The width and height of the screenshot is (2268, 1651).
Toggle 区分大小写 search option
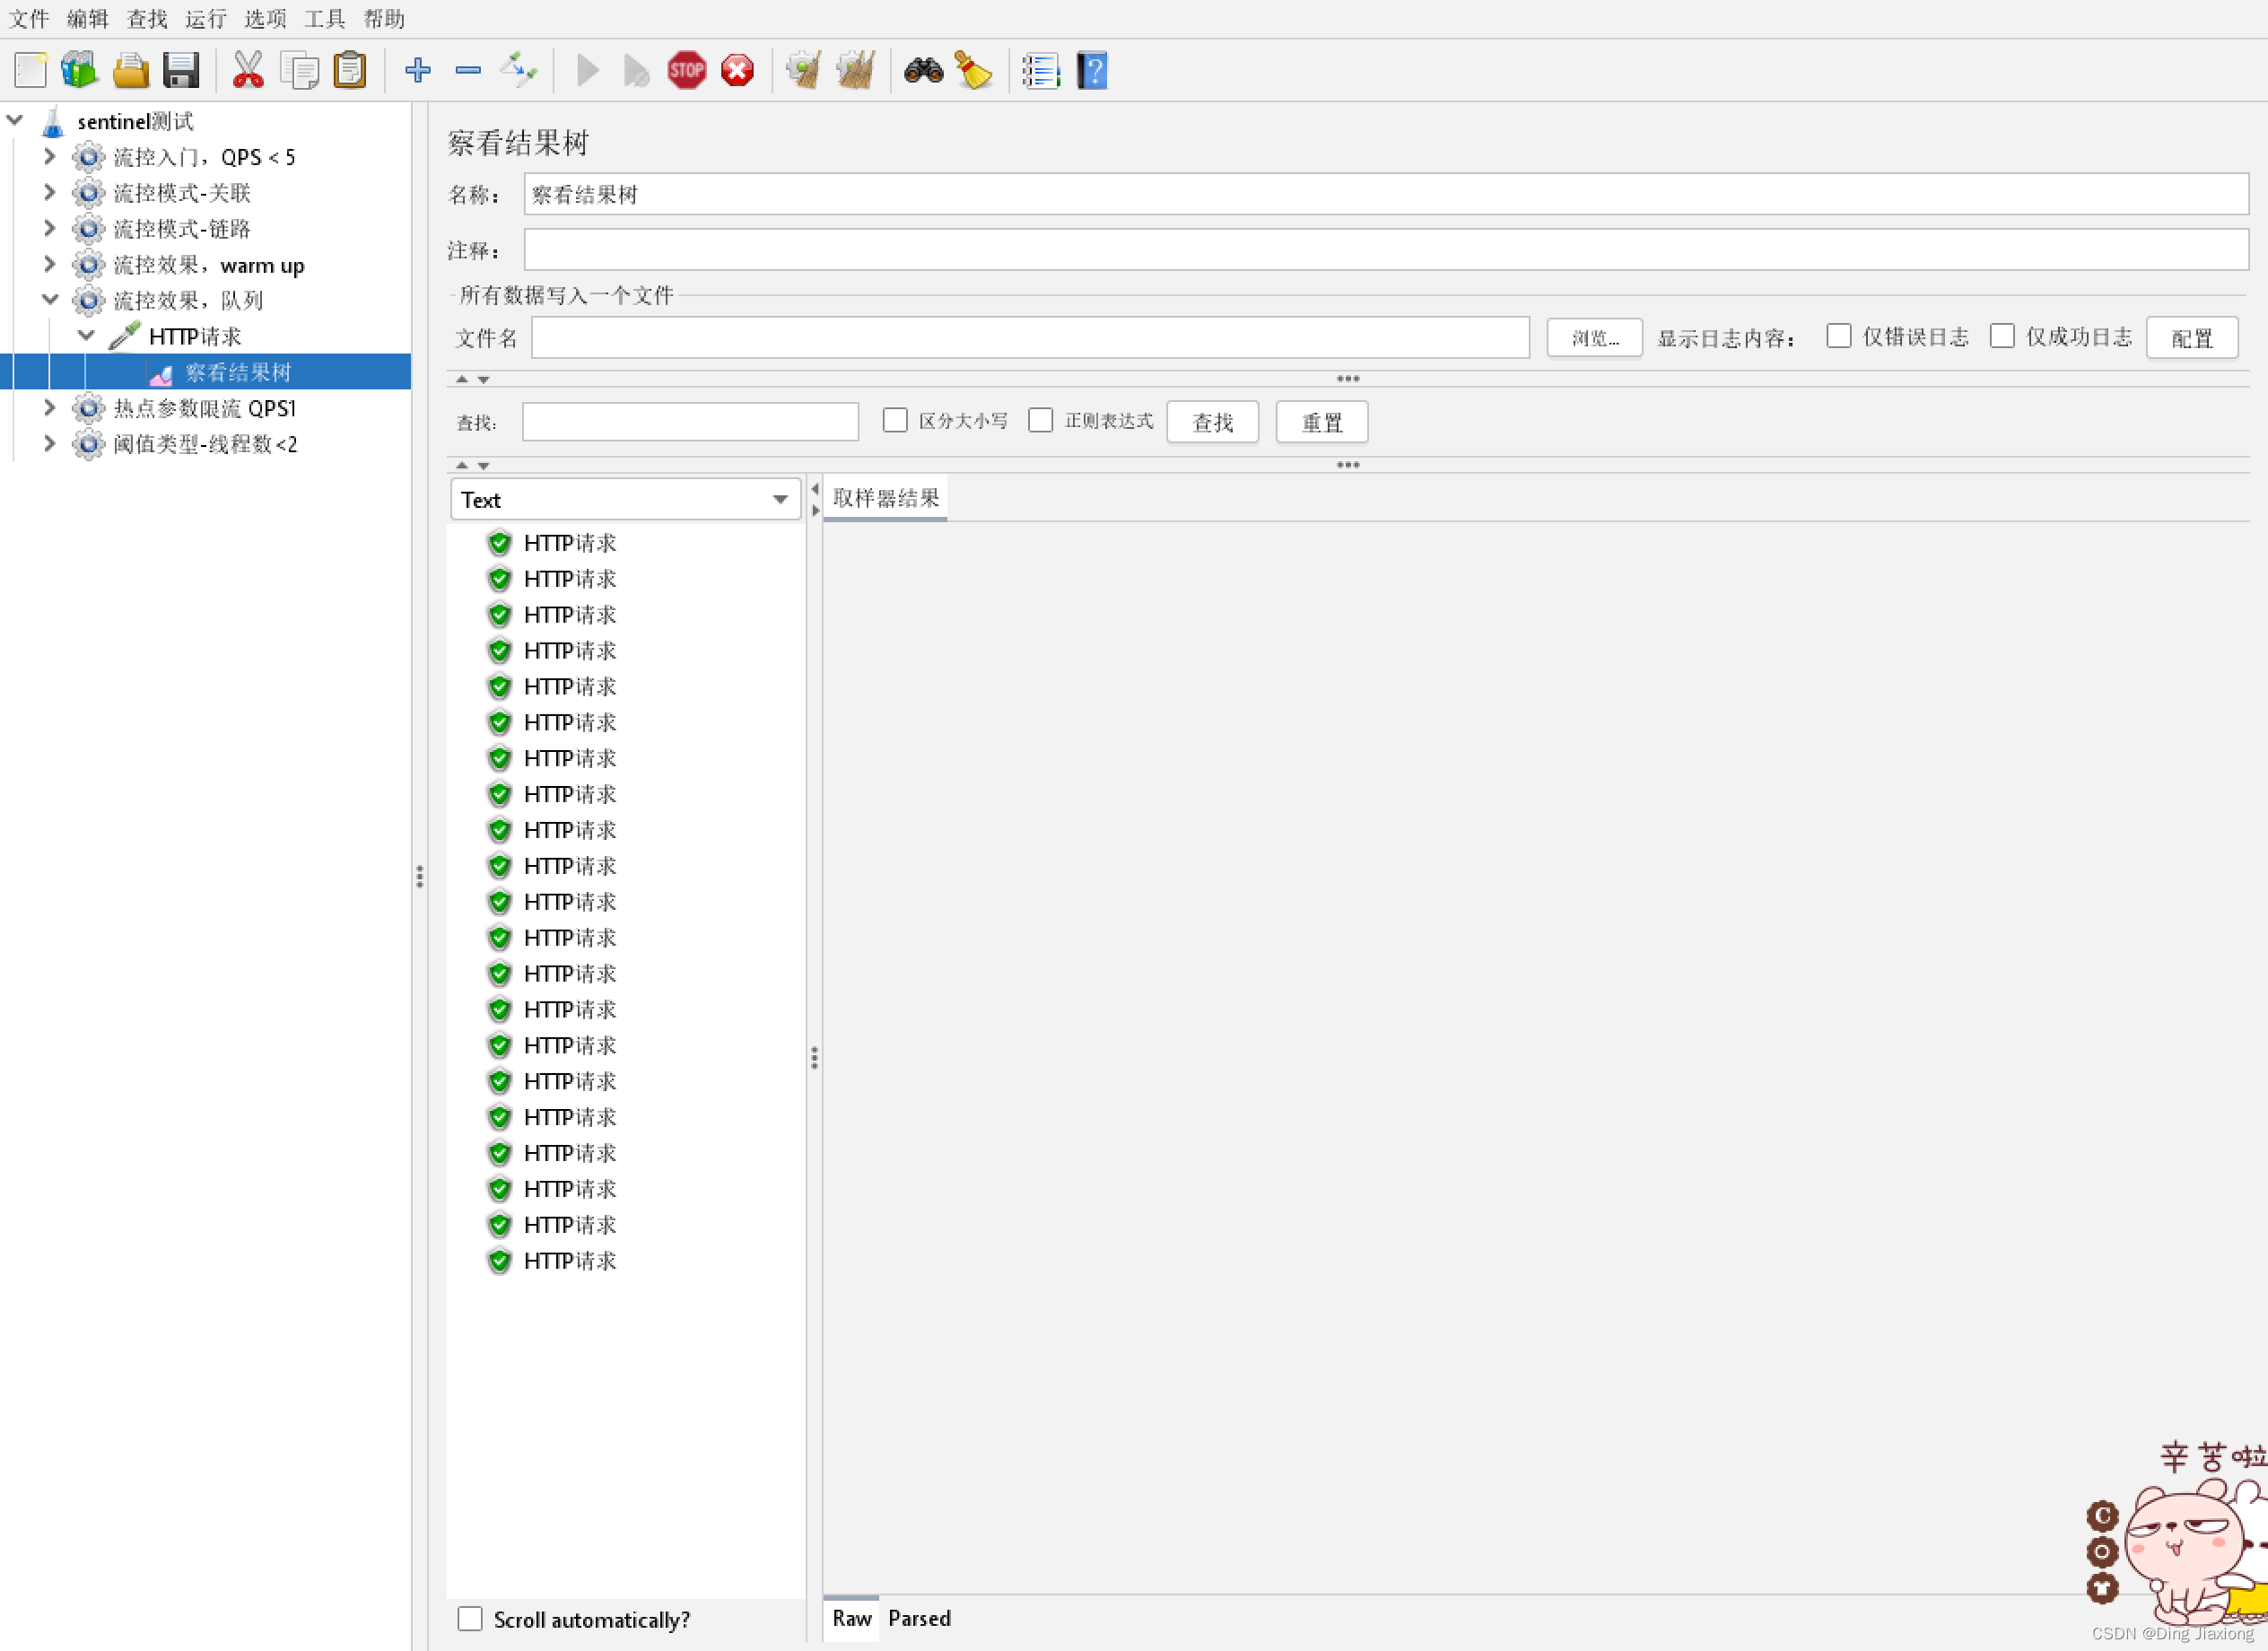point(896,421)
